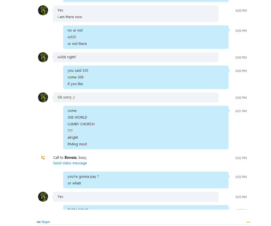
Task: Click avatar beside 'Ok sorry :/' message
Action: [43, 97]
